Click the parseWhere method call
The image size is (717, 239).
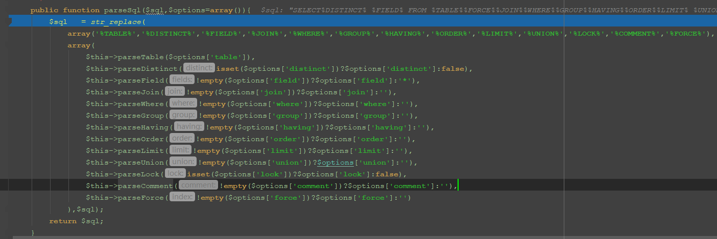141,104
